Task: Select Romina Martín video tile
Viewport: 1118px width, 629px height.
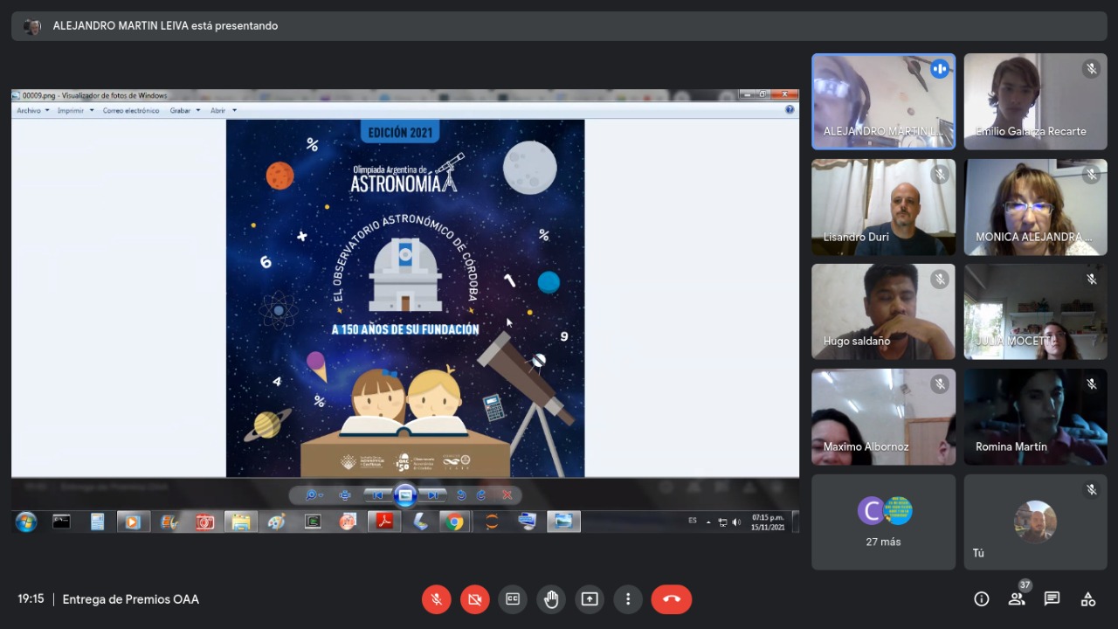Action: 1036,417
